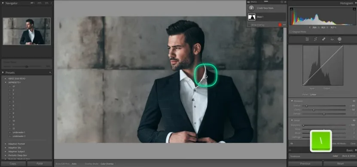The width and height of the screenshot is (357, 167).
Task: Expand the Adaptive: Subject presets group
Action: click(6, 152)
